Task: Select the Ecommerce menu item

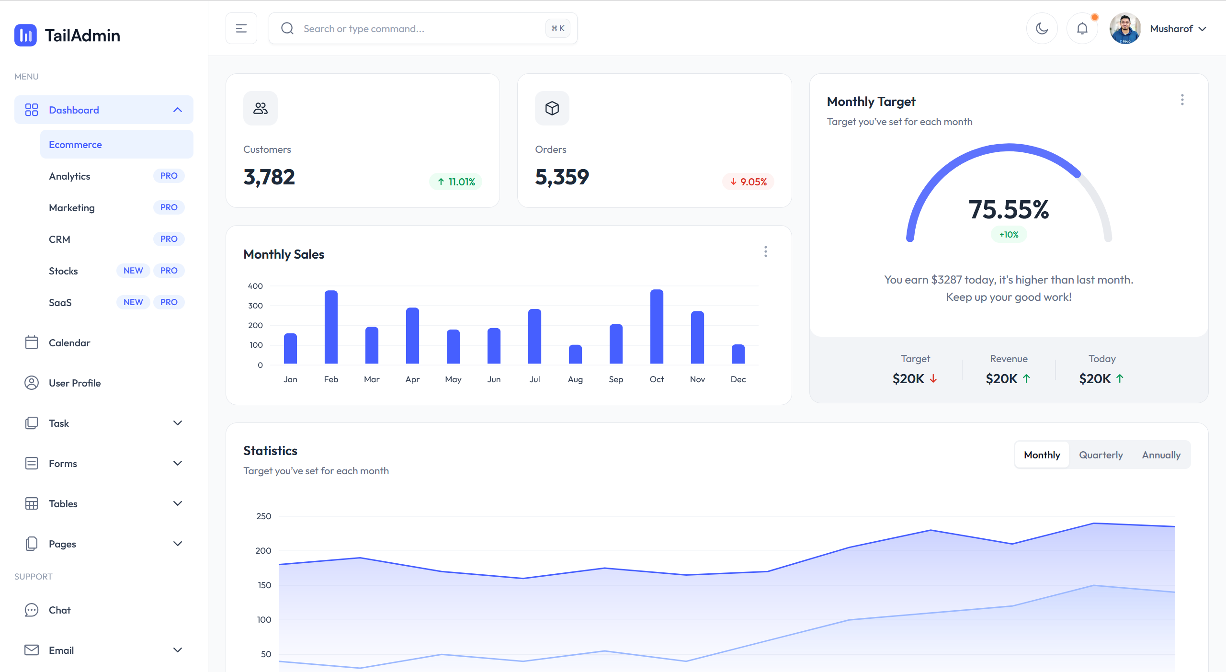Action: click(117, 144)
